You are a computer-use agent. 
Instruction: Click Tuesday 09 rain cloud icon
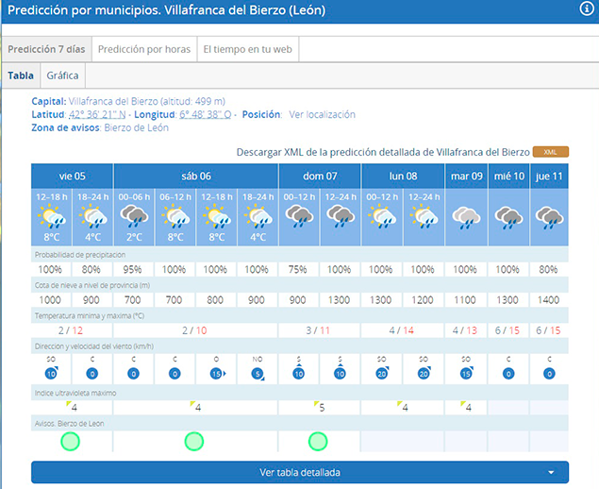[x=466, y=218]
